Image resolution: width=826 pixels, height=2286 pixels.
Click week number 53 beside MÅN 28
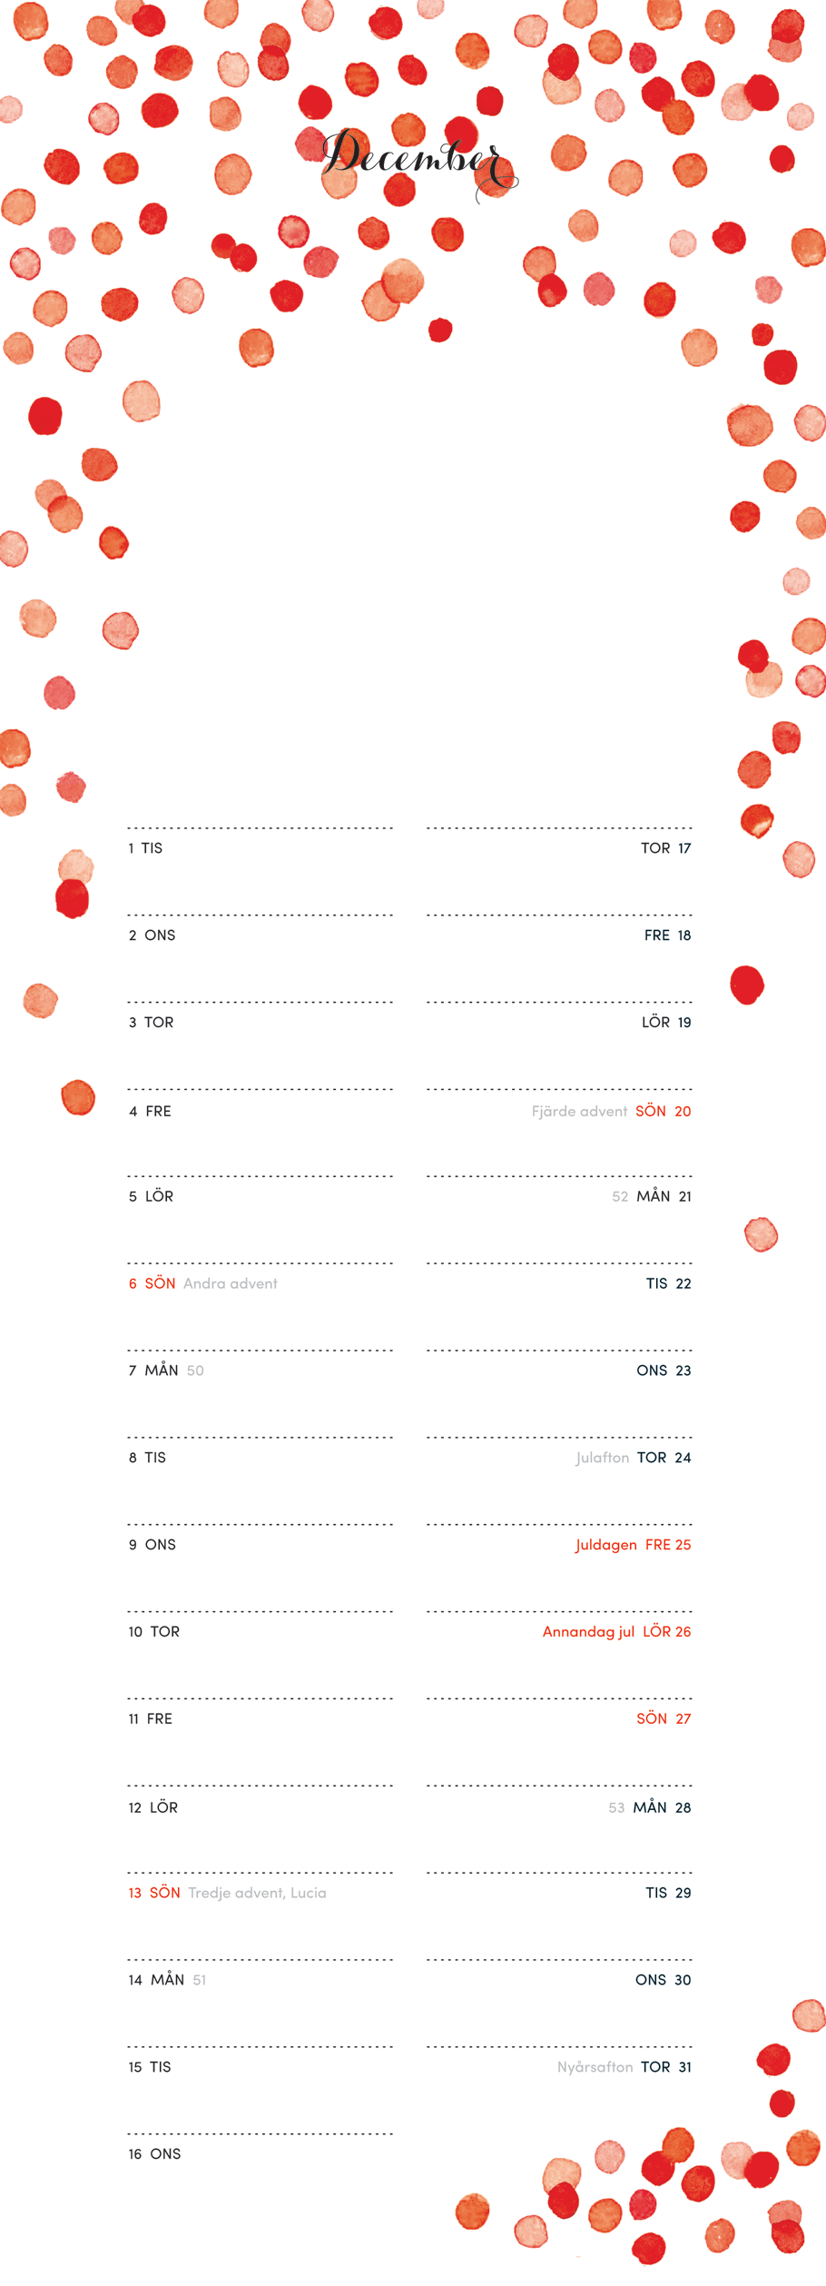click(616, 1808)
